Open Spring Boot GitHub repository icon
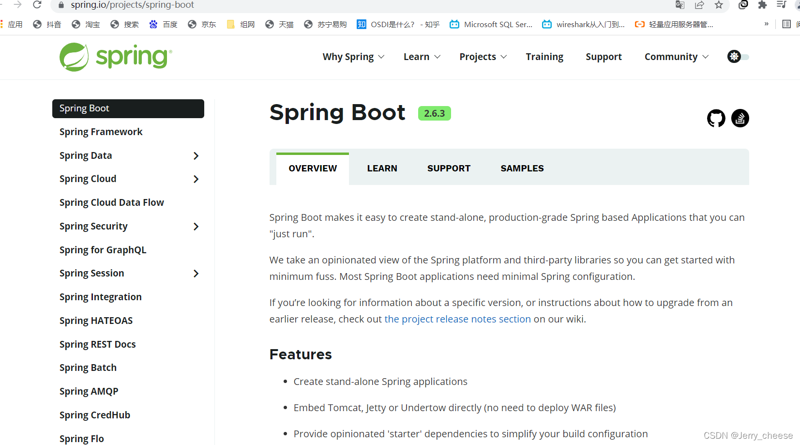This screenshot has width=800, height=445. [716, 118]
